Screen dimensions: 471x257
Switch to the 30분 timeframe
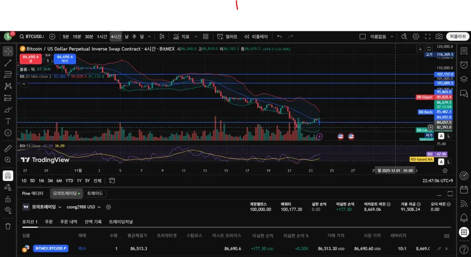[89, 37]
